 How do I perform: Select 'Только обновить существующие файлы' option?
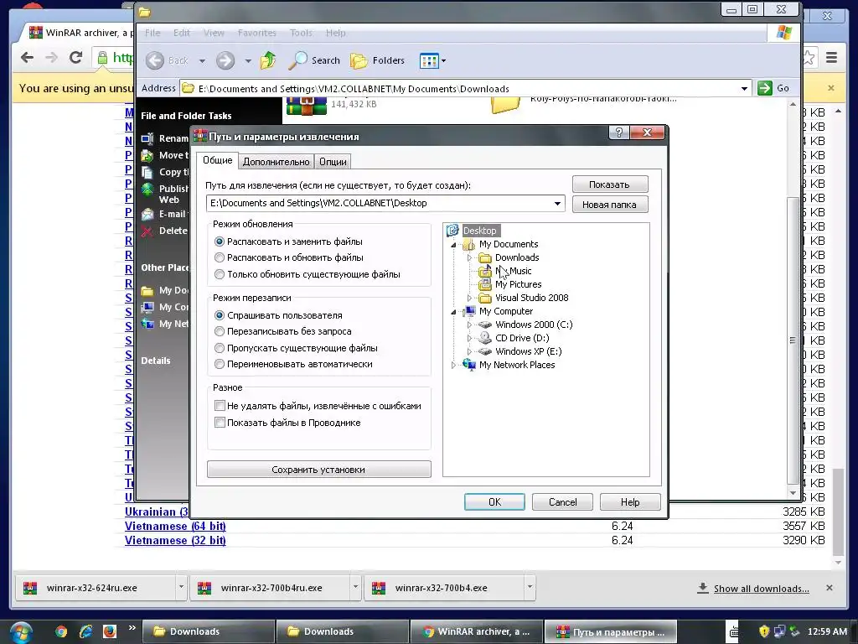click(x=220, y=274)
